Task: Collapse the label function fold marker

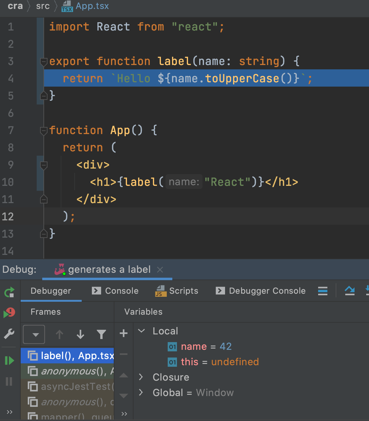Action: 44,62
